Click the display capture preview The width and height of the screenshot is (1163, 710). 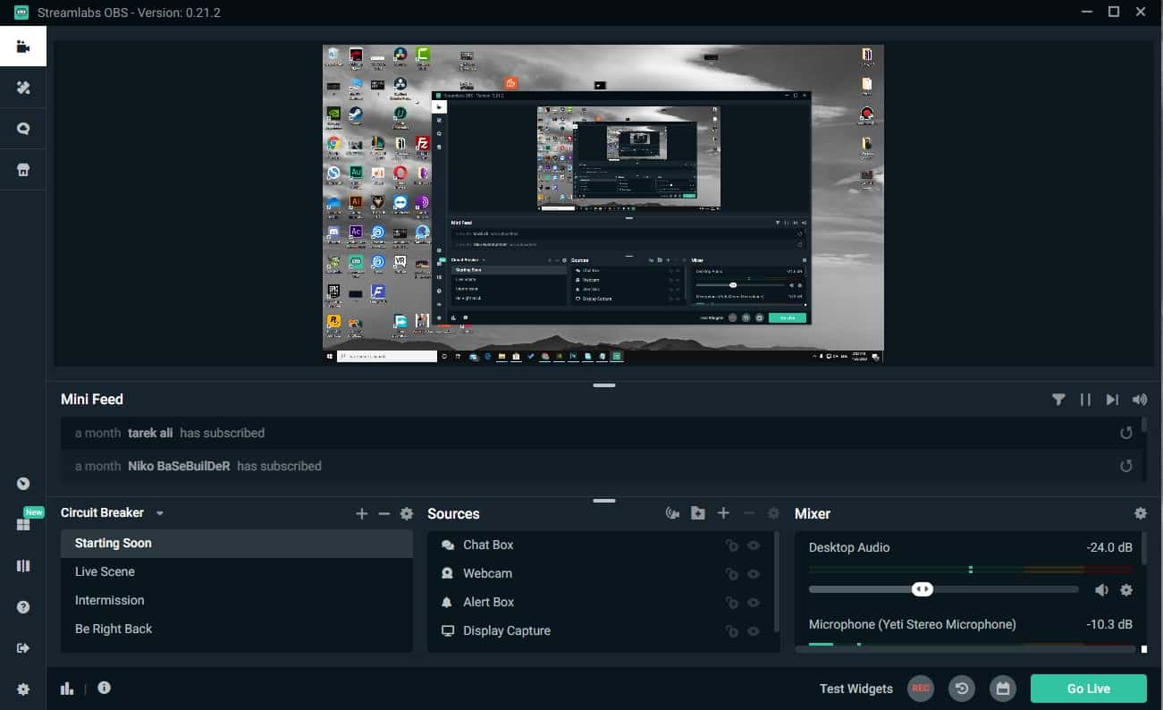(603, 203)
